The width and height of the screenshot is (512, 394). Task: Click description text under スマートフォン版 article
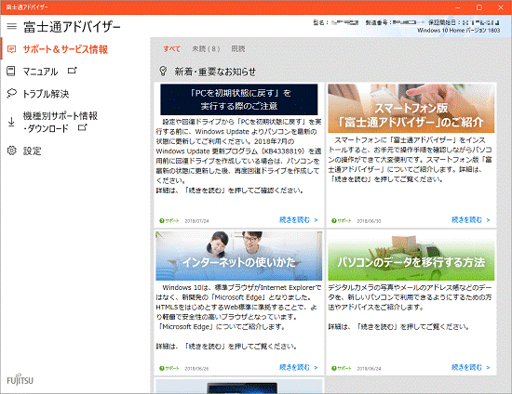(411, 159)
